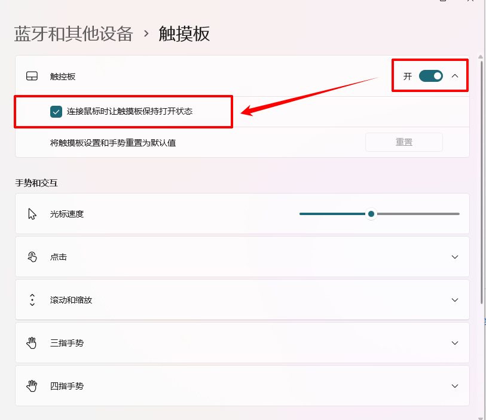Expand the 四指手势 section
486x420 pixels.
455,386
